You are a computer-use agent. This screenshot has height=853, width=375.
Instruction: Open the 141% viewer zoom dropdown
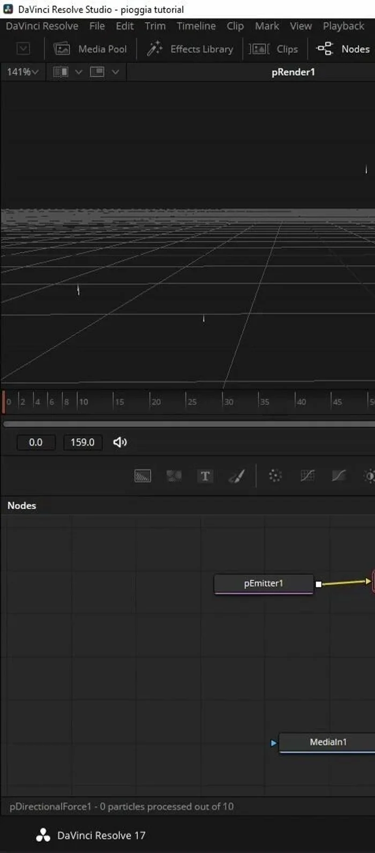coord(22,72)
